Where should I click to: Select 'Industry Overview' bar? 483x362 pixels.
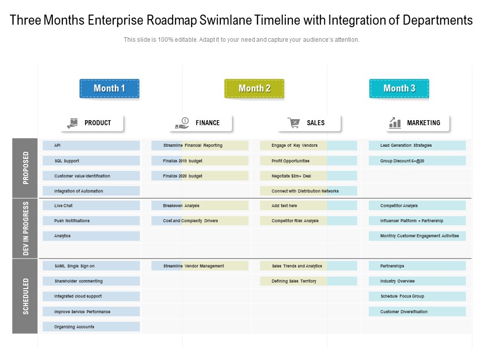[x=418, y=281]
